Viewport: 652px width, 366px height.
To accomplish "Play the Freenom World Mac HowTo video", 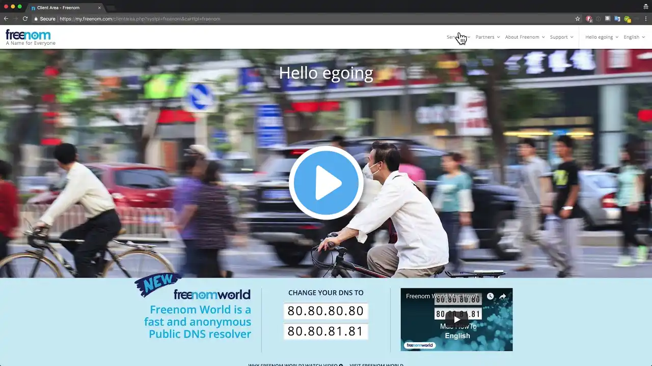I will click(x=456, y=319).
